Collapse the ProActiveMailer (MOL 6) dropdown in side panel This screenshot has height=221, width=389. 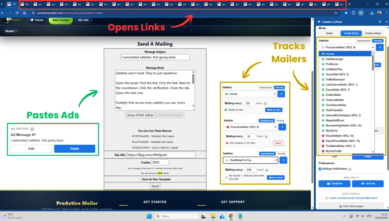tap(347, 47)
